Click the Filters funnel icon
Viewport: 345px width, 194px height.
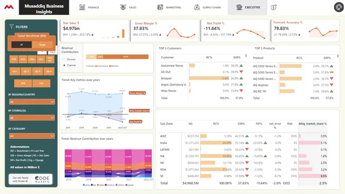click(12, 27)
